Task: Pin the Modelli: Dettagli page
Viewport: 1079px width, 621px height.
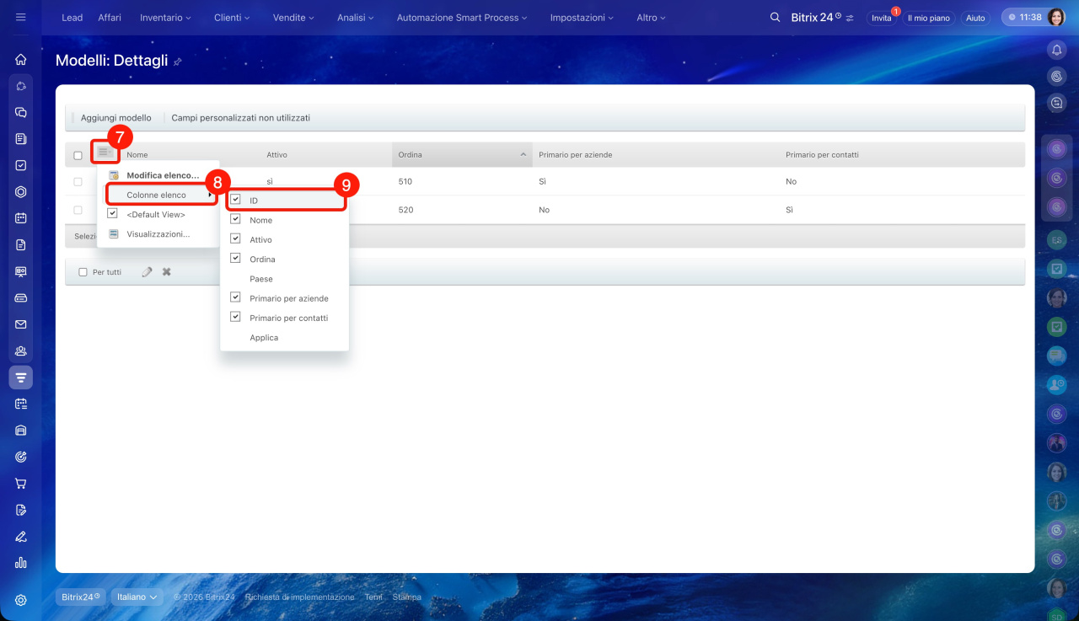Action: [178, 62]
